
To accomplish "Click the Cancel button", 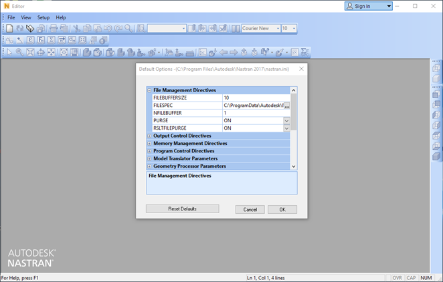I will click(x=250, y=210).
